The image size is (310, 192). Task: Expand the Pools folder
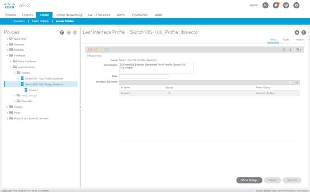pyautogui.click(x=7, y=113)
